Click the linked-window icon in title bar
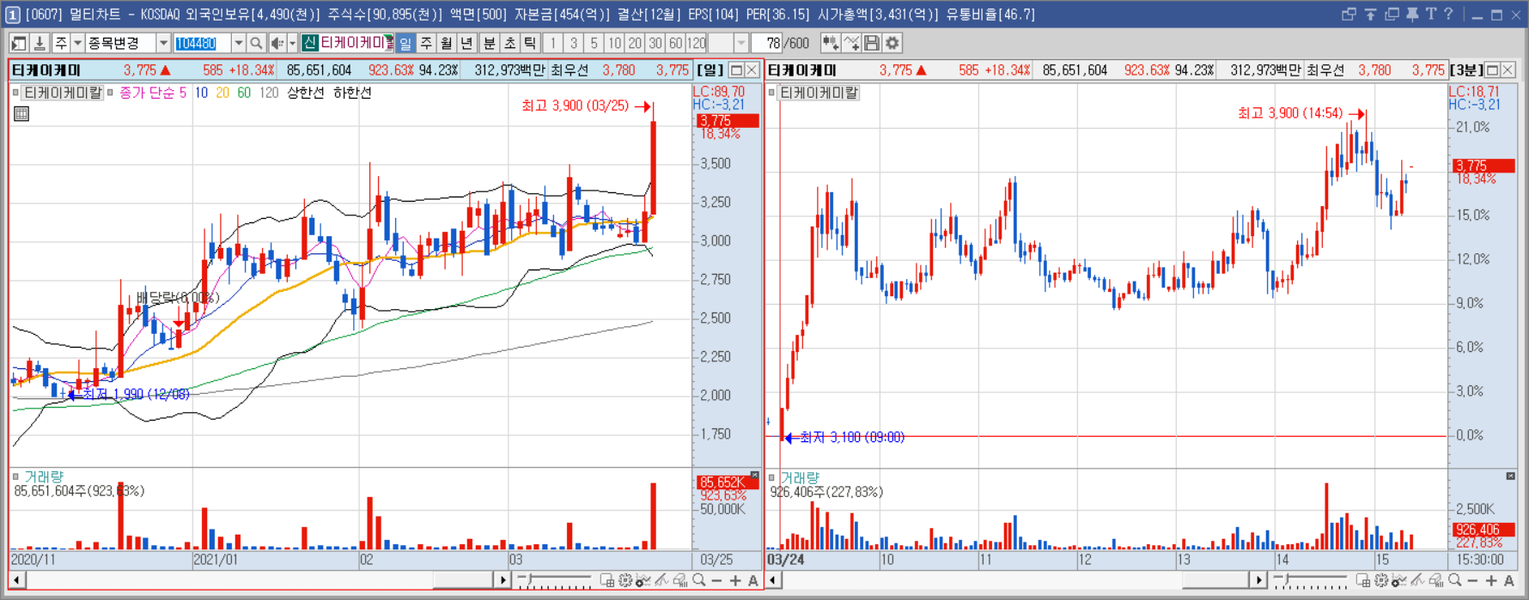Image resolution: width=1529 pixels, height=600 pixels. pos(1349,14)
